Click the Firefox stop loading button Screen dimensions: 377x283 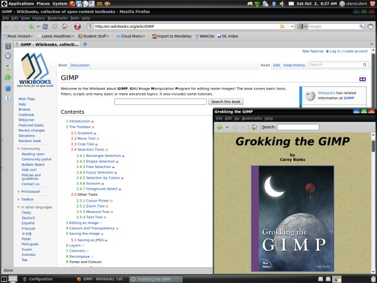pyautogui.click(x=55, y=27)
